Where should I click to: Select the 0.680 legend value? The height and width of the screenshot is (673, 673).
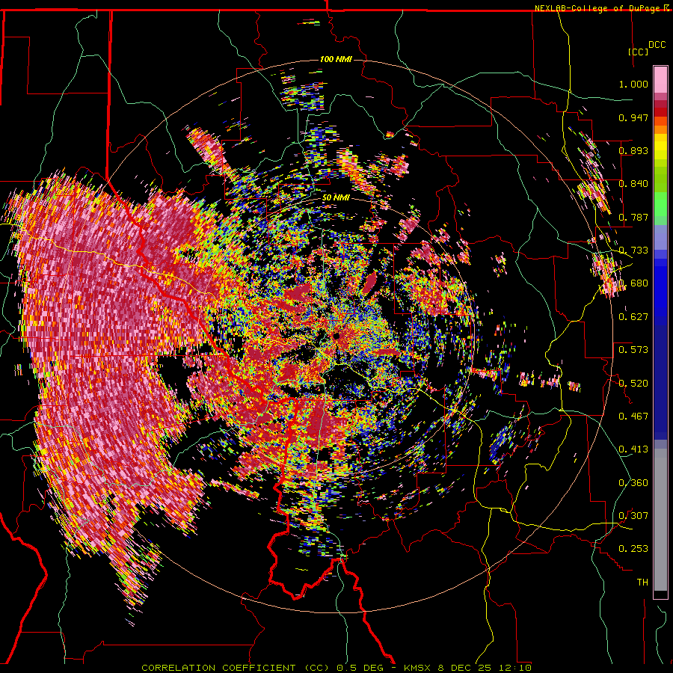click(633, 283)
